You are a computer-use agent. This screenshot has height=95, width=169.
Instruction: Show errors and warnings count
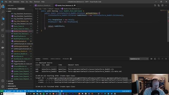click(x=20, y=91)
